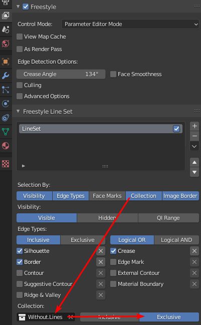The width and height of the screenshot is (201, 325).
Task: Toggle LineSet enabled checkbox in list
Action: click(176, 129)
